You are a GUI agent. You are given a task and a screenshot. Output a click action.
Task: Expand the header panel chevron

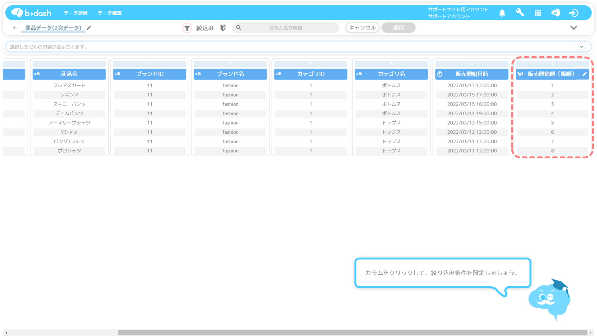point(574,28)
